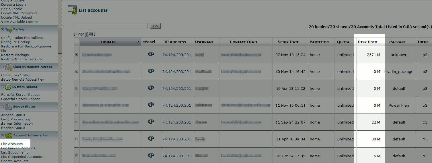This screenshot has height=163, width=432.
Task: Collapse the Account Information sidebar section
Action: 2,136
